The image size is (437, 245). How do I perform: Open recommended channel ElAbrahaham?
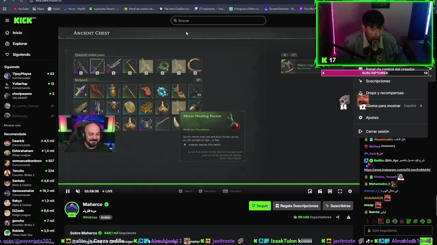pos(29,153)
